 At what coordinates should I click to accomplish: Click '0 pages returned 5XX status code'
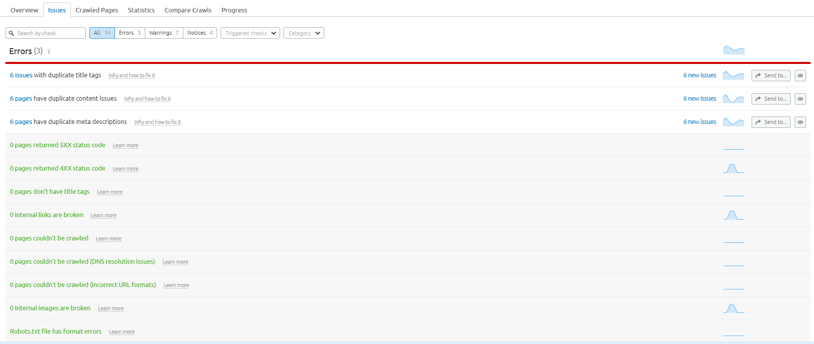(58, 145)
